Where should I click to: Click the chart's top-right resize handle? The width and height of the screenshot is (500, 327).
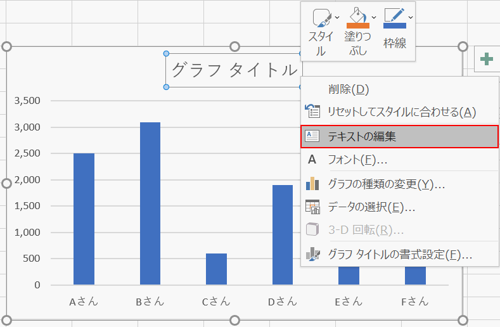463,46
